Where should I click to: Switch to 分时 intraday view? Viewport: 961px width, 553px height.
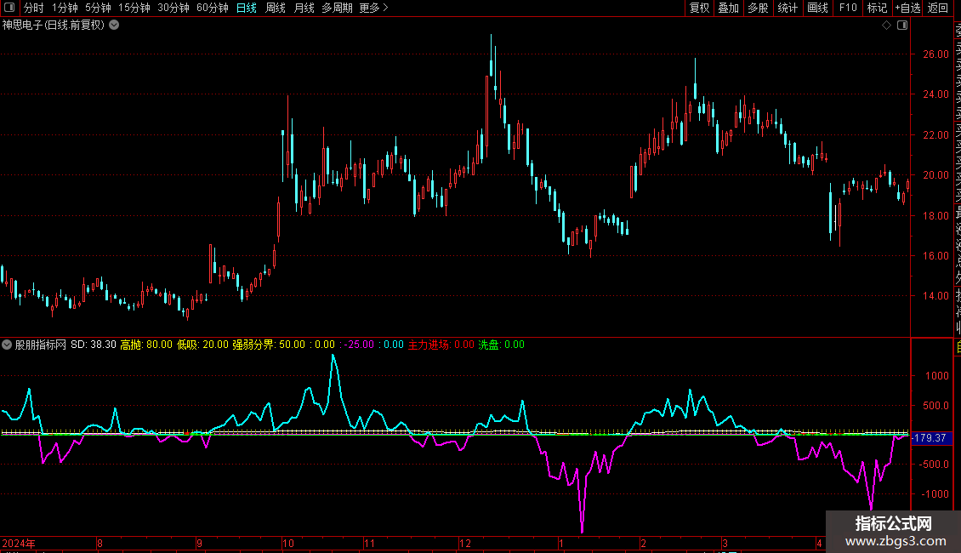(x=34, y=8)
